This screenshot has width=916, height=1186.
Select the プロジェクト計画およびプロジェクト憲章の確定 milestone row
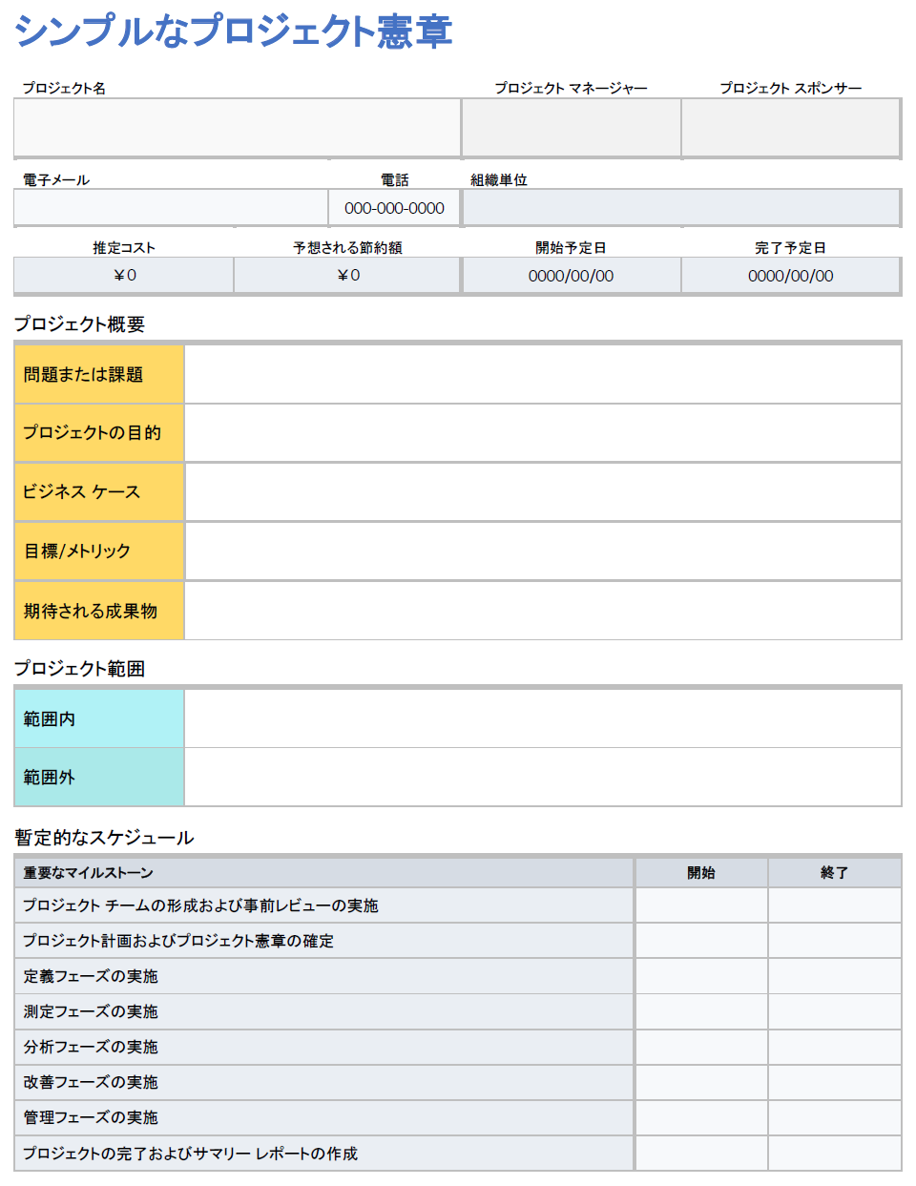[x=324, y=941]
